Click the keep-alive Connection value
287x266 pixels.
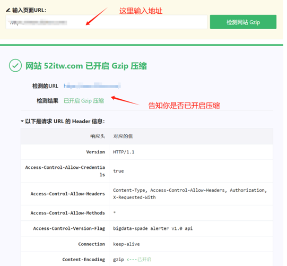coord(126,244)
